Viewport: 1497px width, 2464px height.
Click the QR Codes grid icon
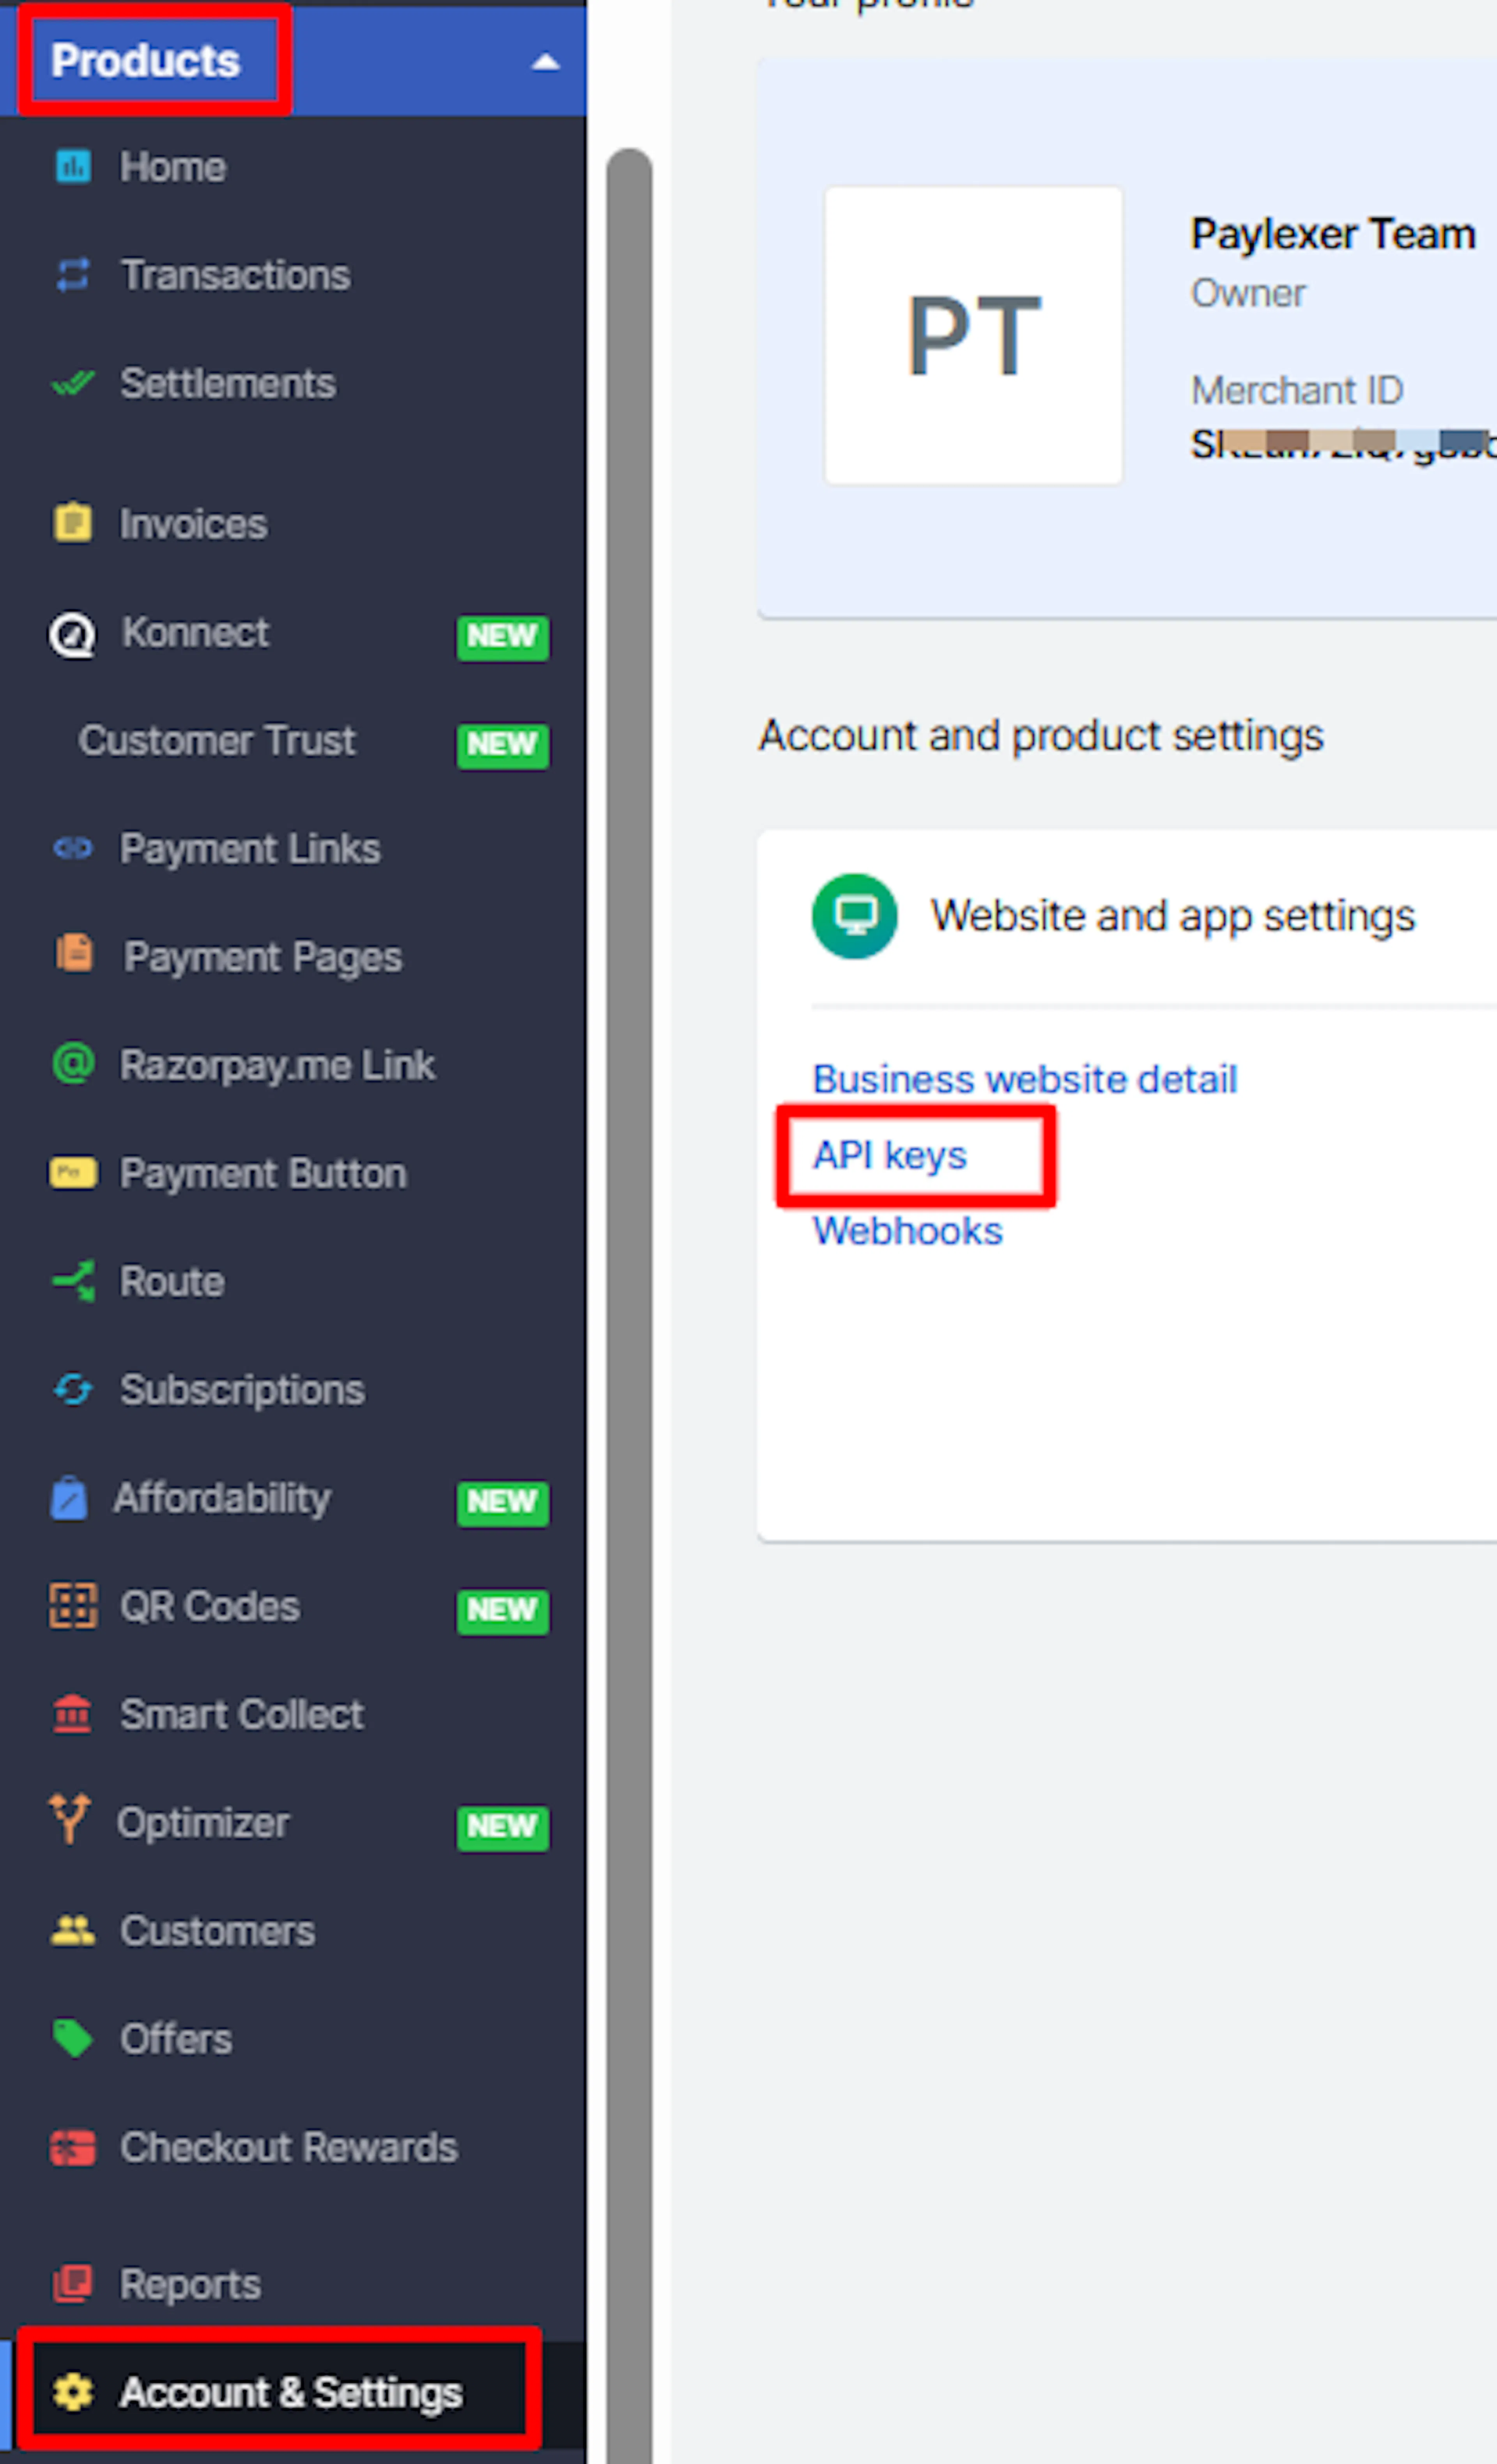click(73, 1605)
